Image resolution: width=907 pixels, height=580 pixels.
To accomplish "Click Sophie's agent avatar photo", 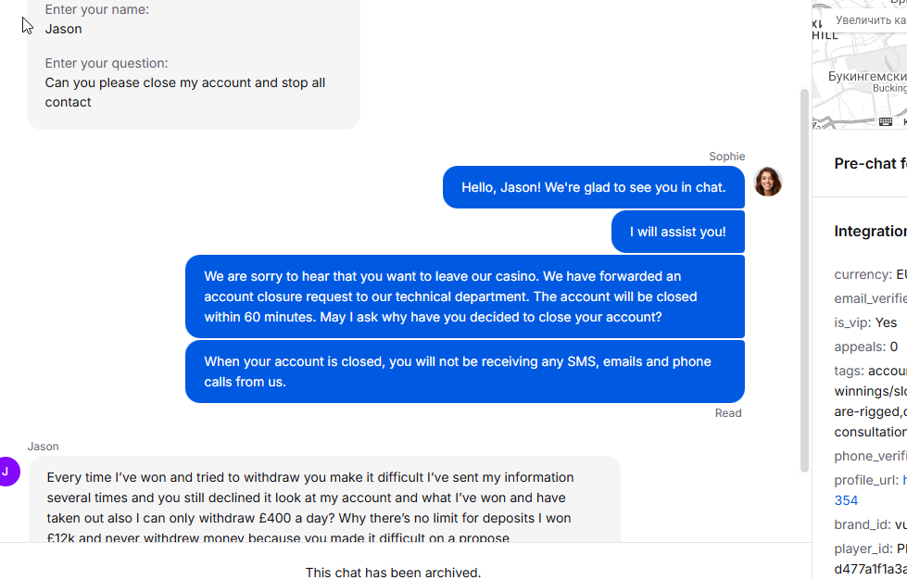I will click(768, 182).
